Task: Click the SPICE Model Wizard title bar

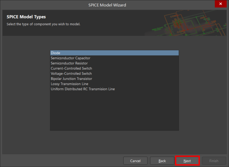Action: pos(107,5)
